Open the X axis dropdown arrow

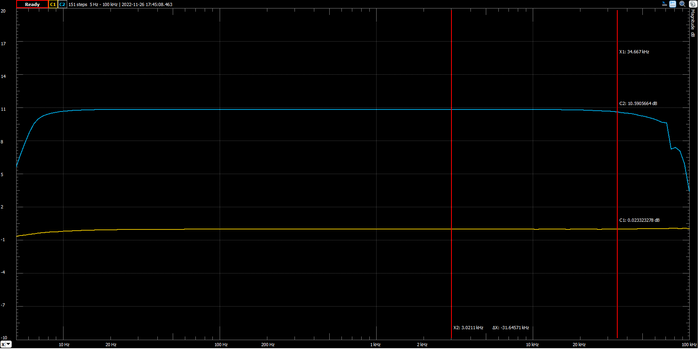8,344
